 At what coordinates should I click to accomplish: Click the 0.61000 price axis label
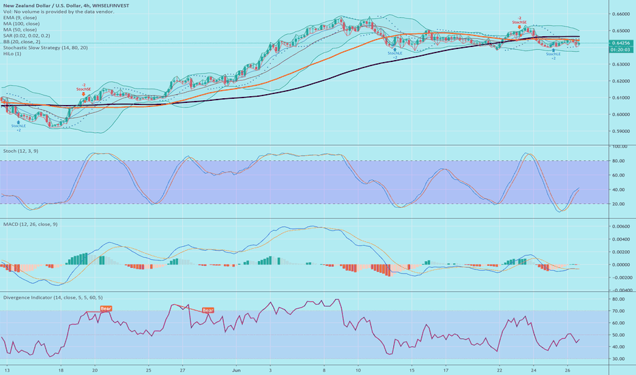[621, 97]
